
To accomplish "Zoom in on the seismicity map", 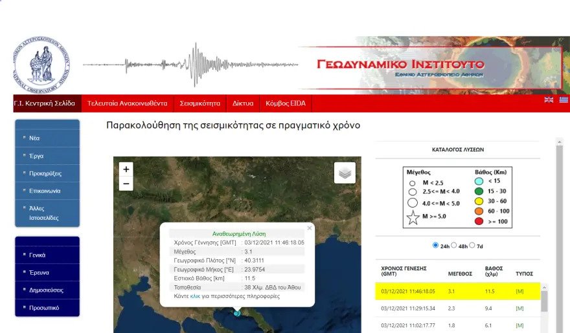I will (126, 169).
